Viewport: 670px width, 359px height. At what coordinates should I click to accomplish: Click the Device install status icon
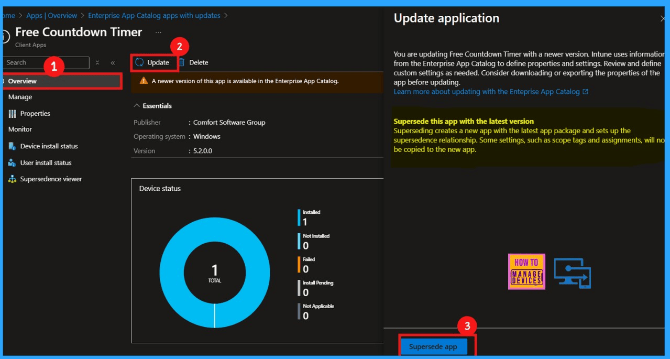[12, 146]
